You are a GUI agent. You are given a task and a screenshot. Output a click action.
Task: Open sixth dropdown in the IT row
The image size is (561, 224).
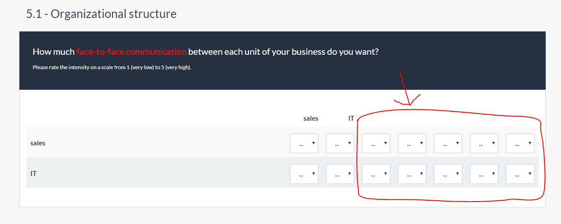tap(484, 173)
